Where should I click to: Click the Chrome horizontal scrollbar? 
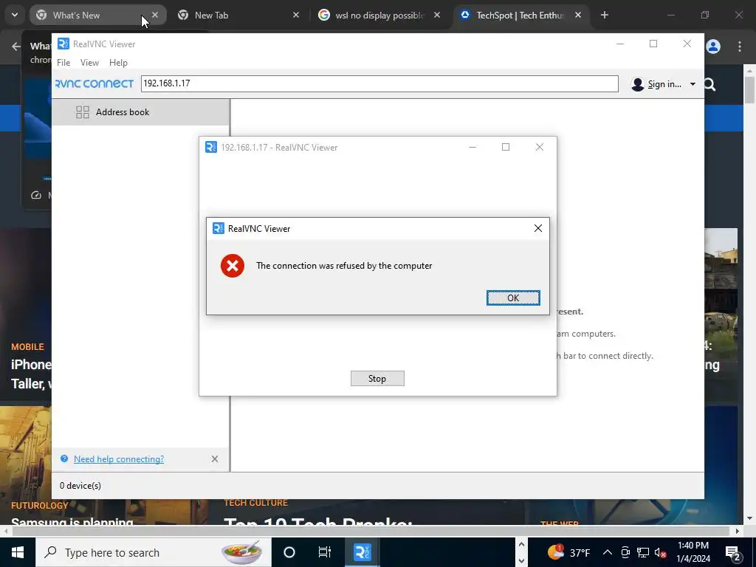pos(371,531)
